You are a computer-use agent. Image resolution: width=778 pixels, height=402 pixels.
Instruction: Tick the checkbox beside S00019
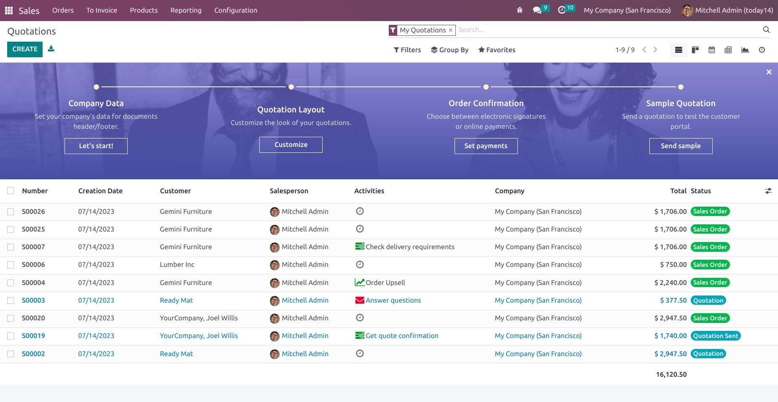11,336
